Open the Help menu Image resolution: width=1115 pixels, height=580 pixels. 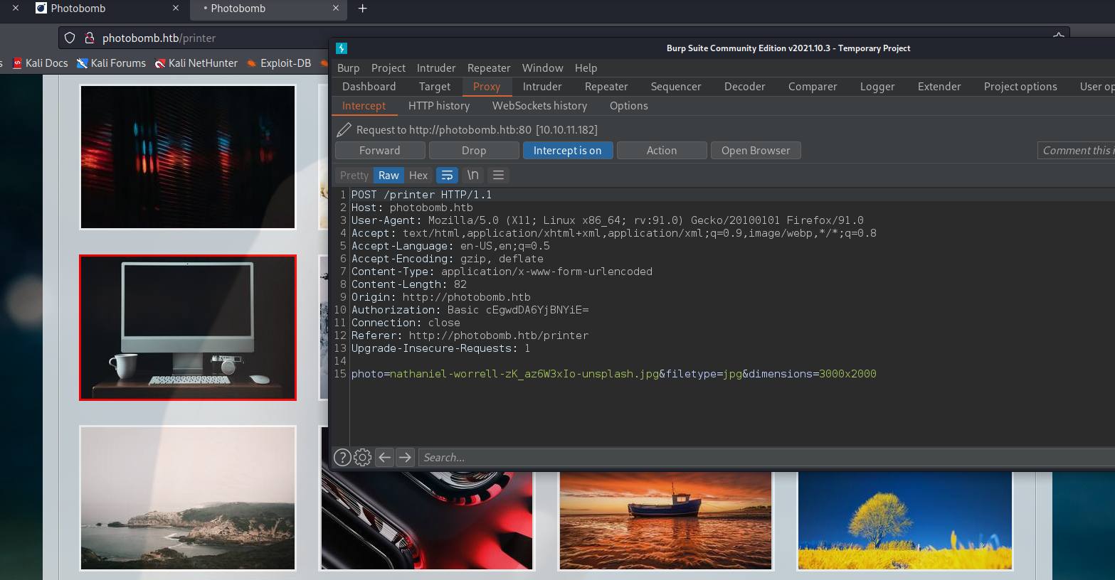[x=586, y=68]
